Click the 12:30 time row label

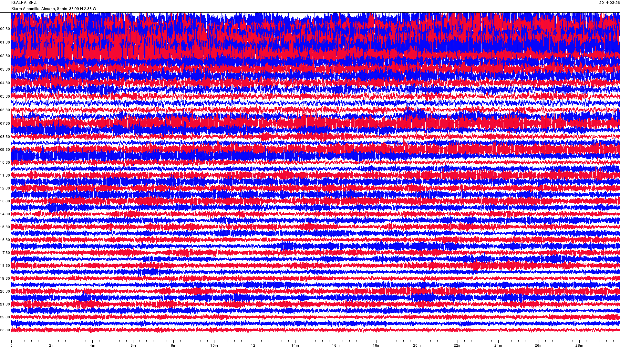click(x=5, y=188)
